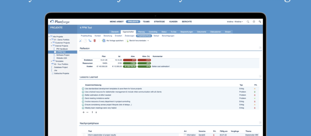
Task: Click the settings wrench icon in the top-right corner
Action: tap(260, 22)
